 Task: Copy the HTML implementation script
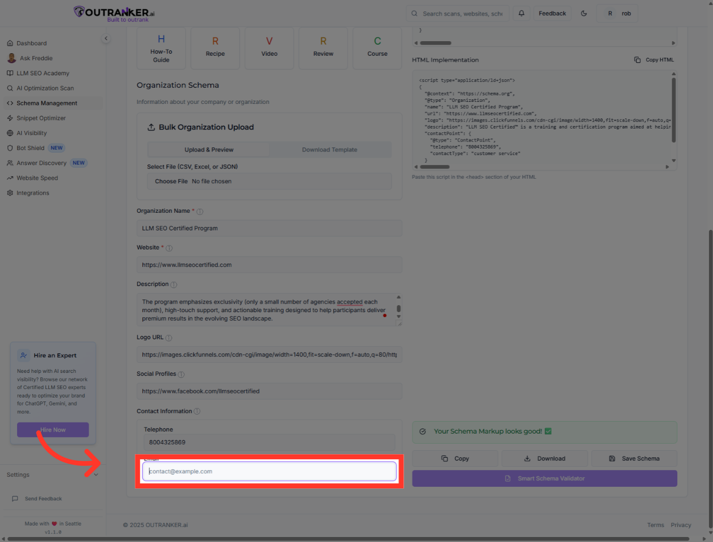pyautogui.click(x=654, y=59)
